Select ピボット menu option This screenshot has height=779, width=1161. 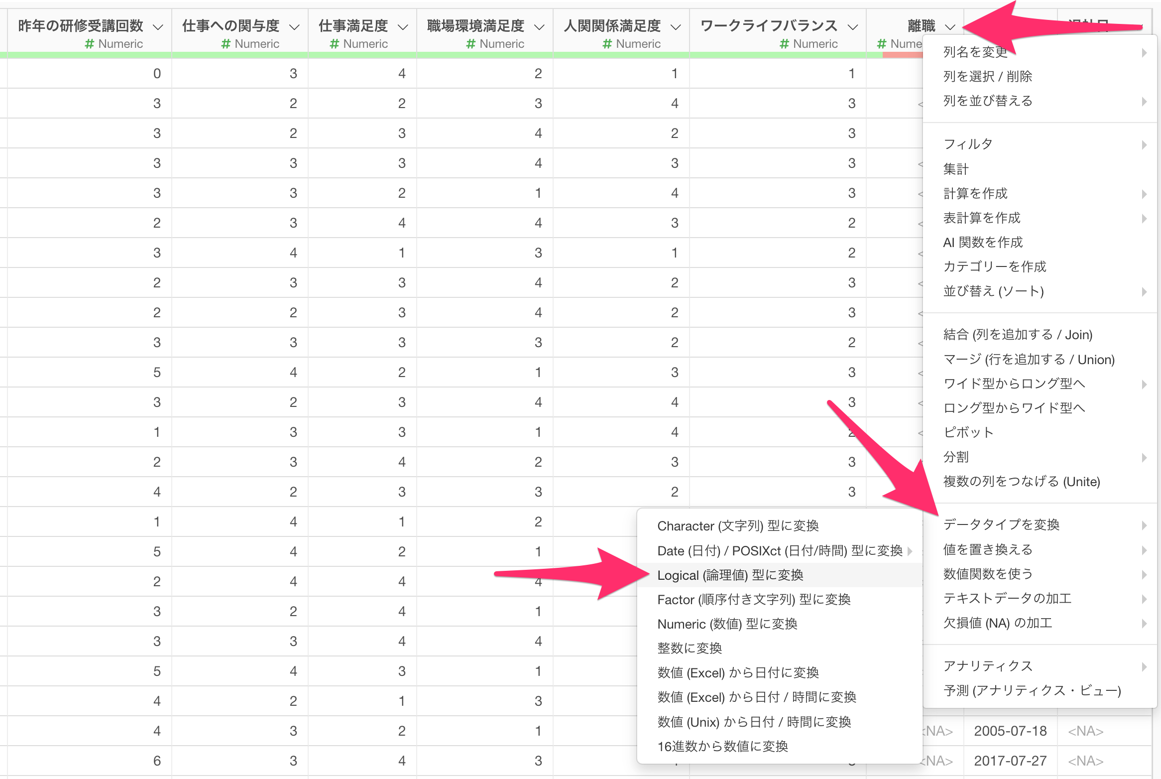click(968, 432)
